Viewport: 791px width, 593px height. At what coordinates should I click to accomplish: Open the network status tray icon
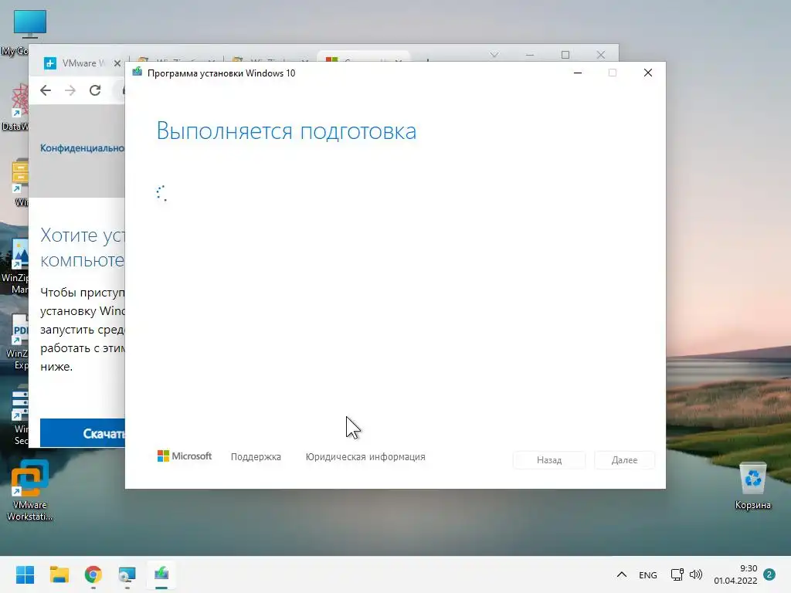(x=677, y=574)
